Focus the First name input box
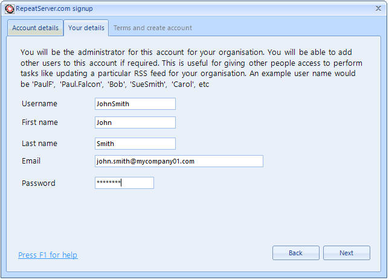 (135, 122)
